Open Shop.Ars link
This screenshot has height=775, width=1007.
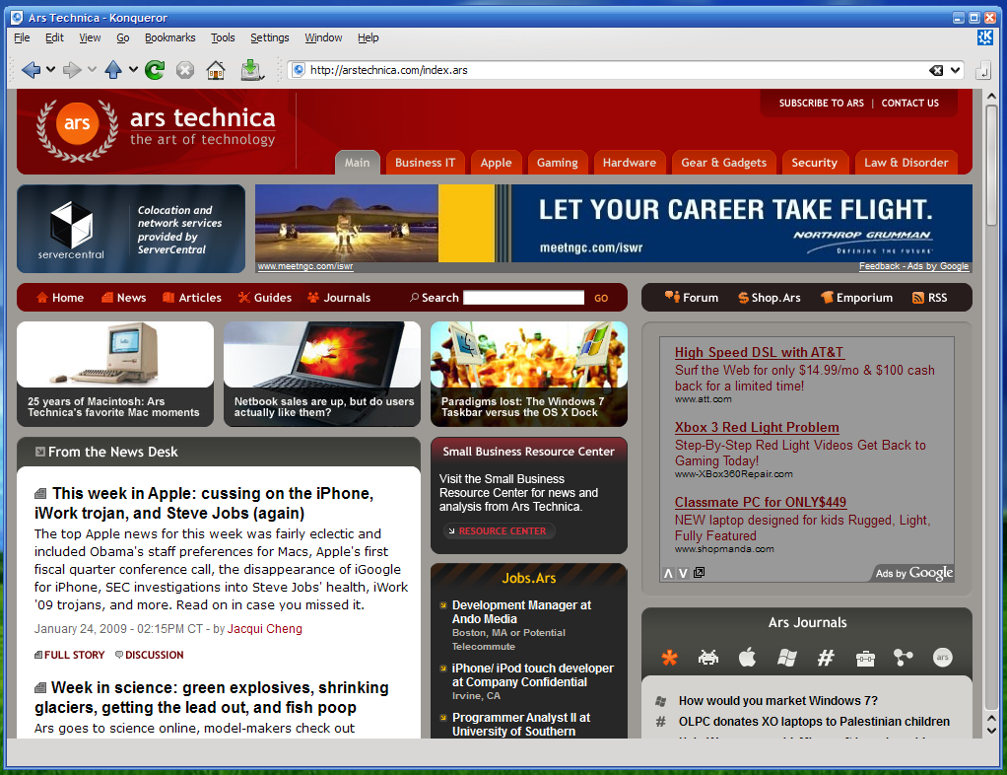pyautogui.click(x=770, y=298)
